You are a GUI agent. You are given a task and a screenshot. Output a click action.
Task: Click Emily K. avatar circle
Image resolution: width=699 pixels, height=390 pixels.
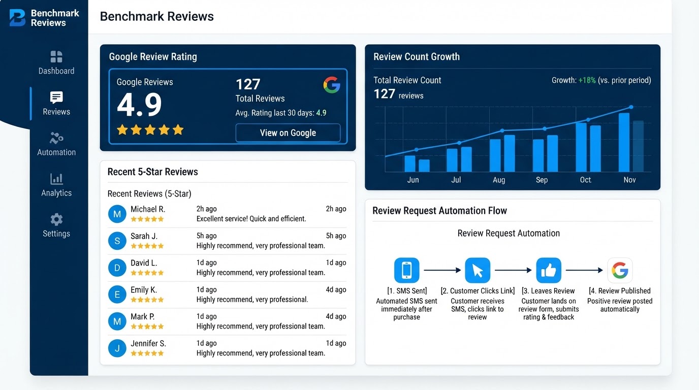click(x=117, y=295)
